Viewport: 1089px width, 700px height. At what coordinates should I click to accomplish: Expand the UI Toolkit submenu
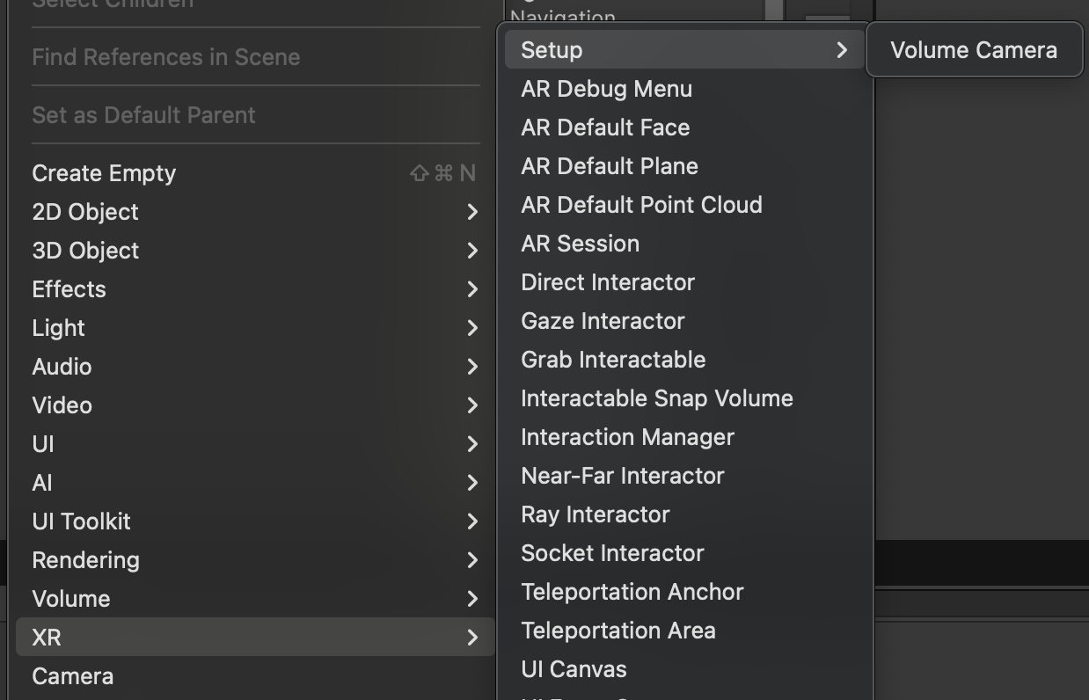pos(81,521)
